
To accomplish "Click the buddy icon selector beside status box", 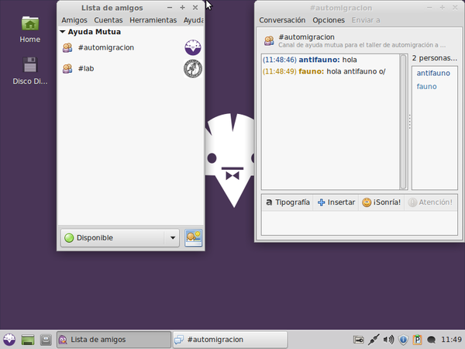I will pyautogui.click(x=193, y=237).
